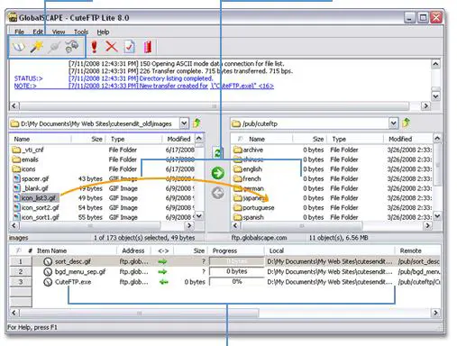Click the Reconnect toolbar icon
Image resolution: width=457 pixels, height=346 pixels.
(72, 47)
